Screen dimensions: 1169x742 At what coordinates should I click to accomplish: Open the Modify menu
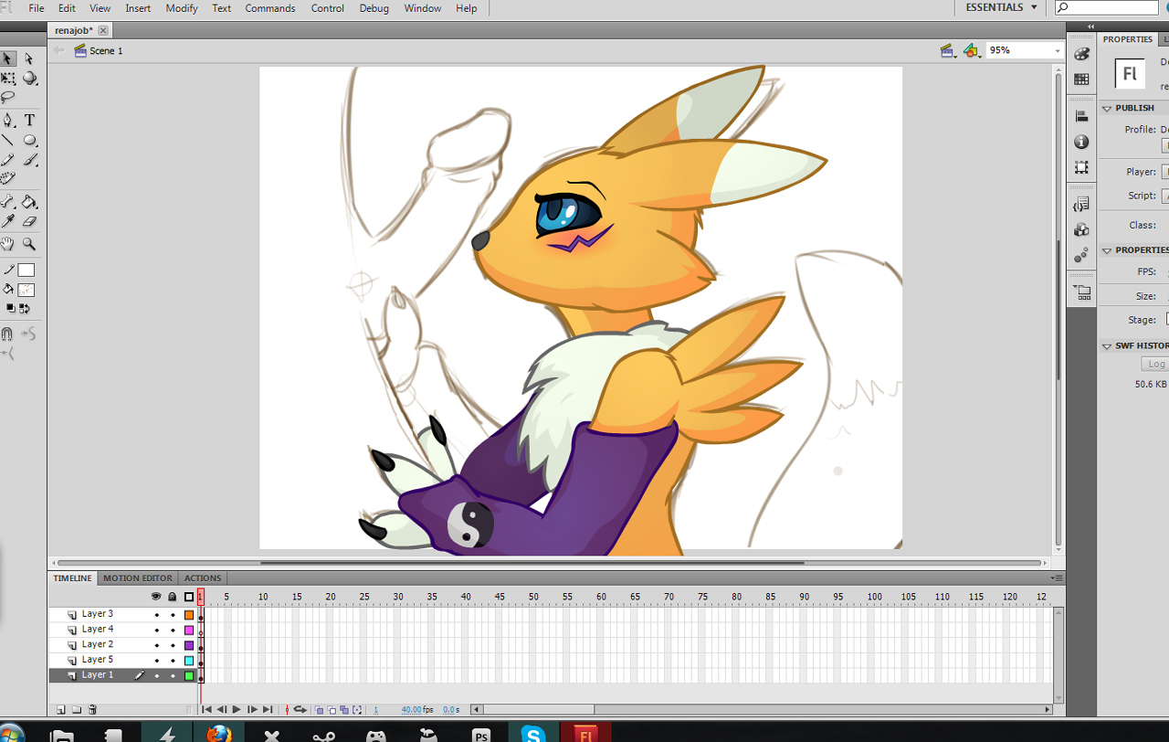[x=182, y=8]
